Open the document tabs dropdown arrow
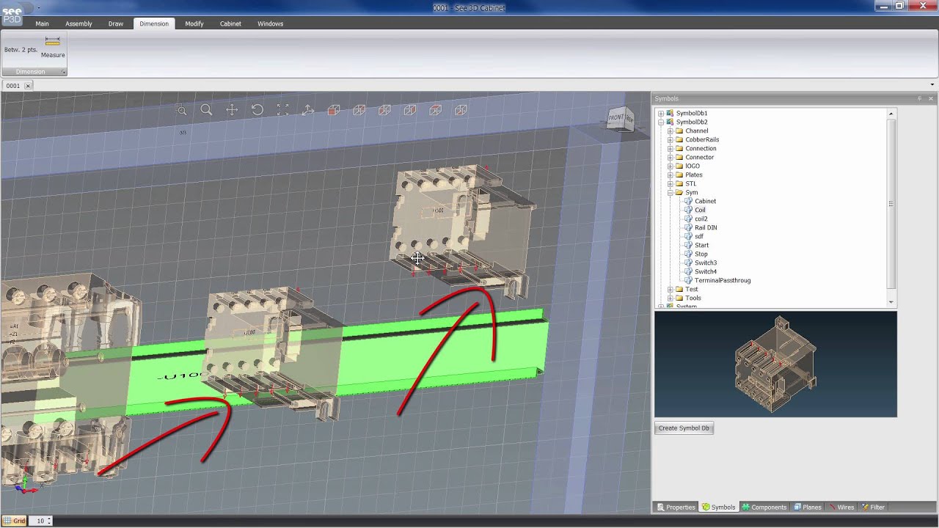The height and width of the screenshot is (528, 939). (x=932, y=85)
